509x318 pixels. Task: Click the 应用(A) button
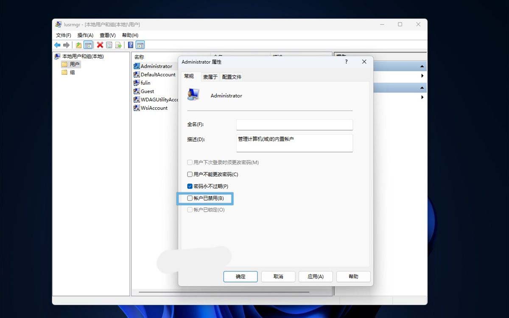pyautogui.click(x=316, y=276)
